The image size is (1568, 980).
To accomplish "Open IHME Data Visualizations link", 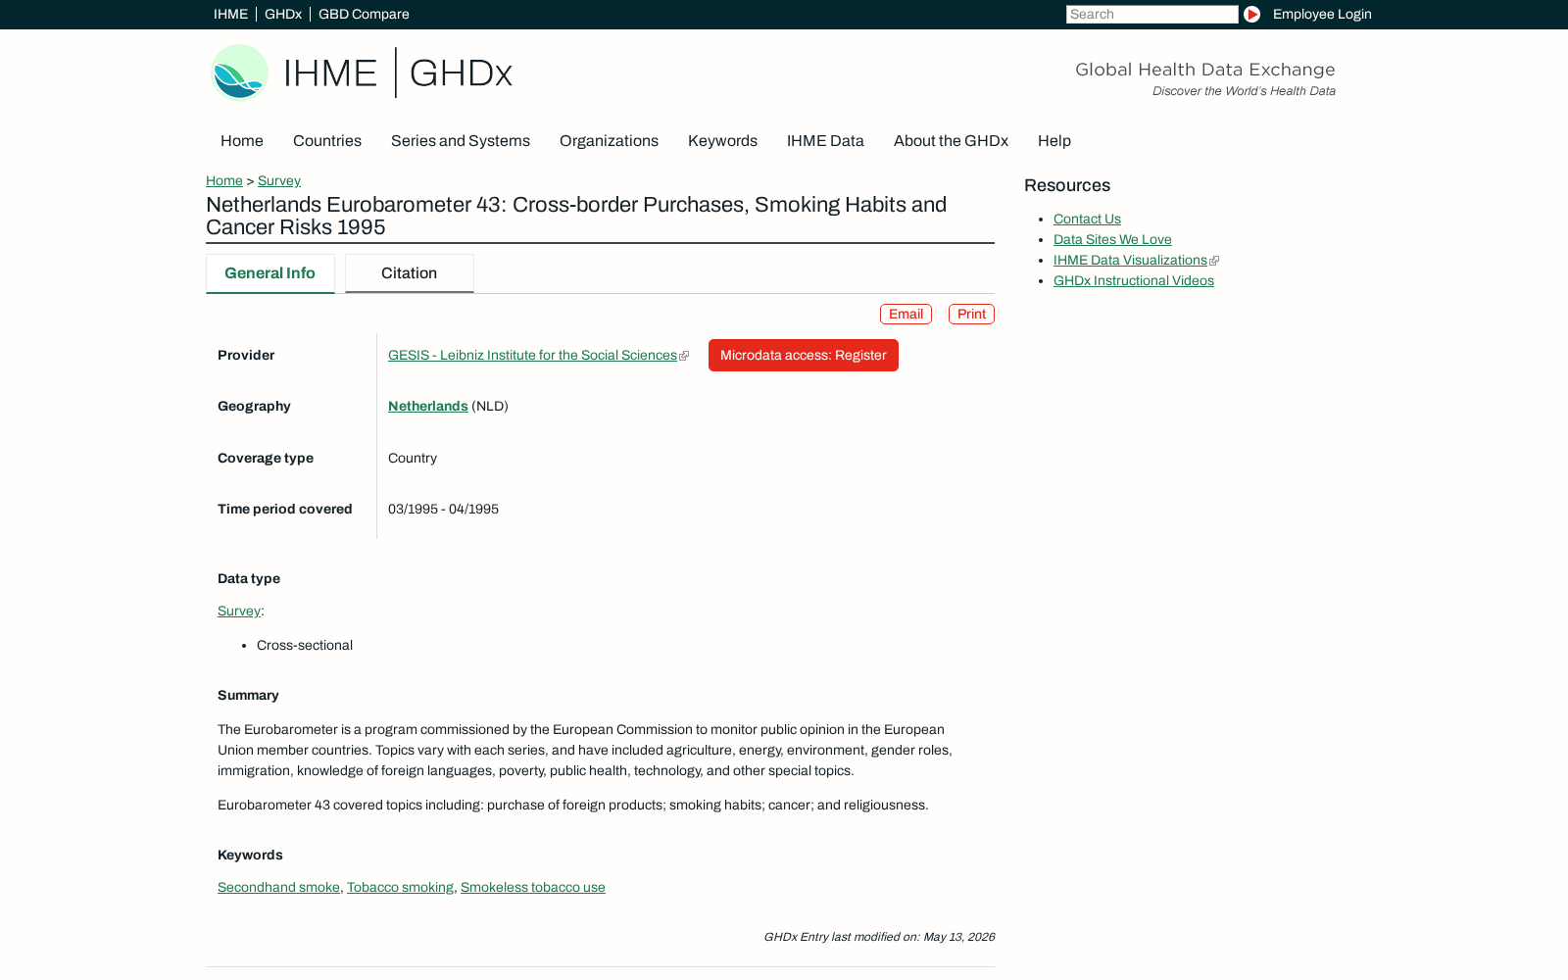I will [x=1130, y=260].
